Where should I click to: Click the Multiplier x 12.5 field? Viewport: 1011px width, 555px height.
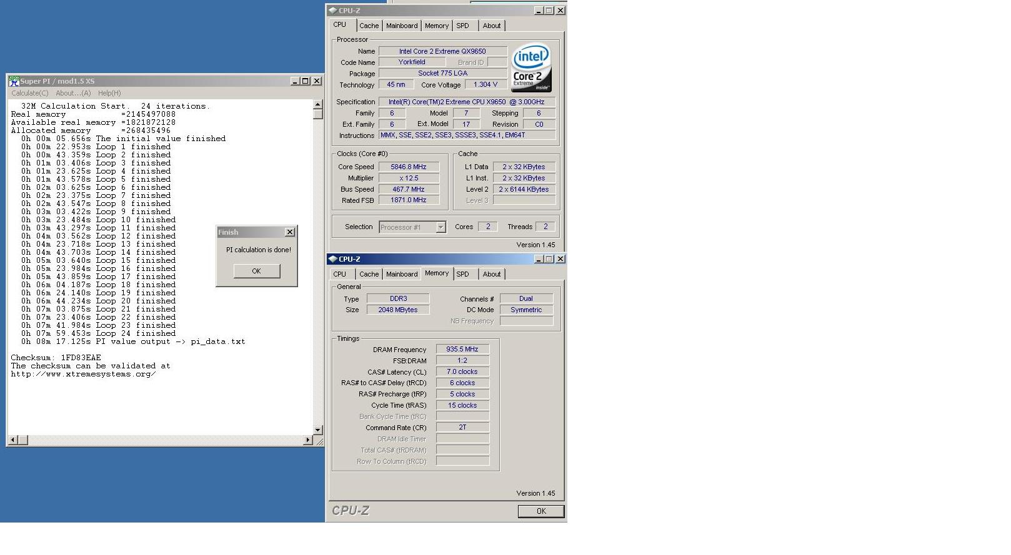coord(409,178)
